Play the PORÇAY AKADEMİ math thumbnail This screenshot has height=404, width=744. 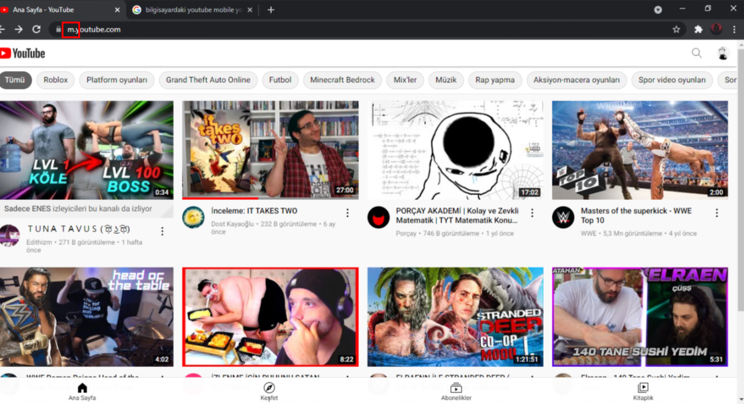(x=455, y=150)
